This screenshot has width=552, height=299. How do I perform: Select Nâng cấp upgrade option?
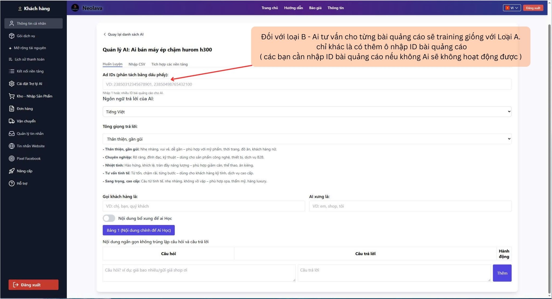pyautogui.click(x=25, y=171)
